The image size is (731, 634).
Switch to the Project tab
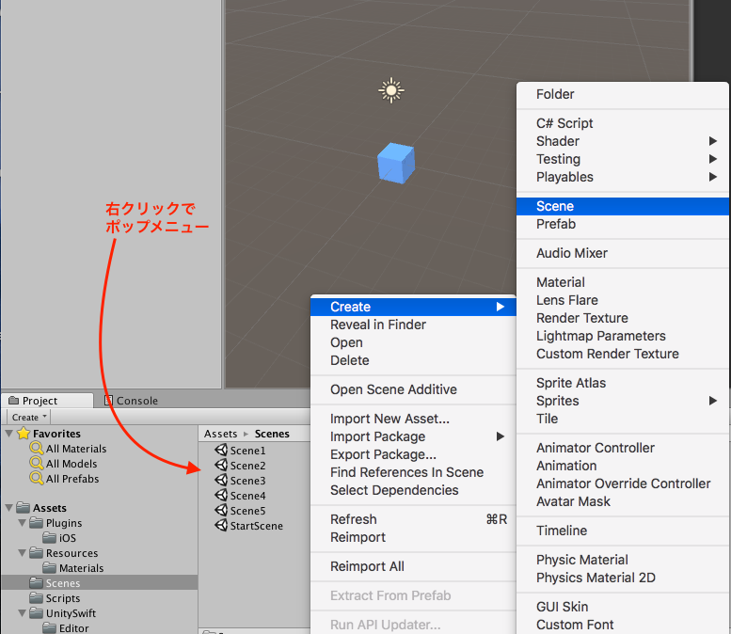48,401
